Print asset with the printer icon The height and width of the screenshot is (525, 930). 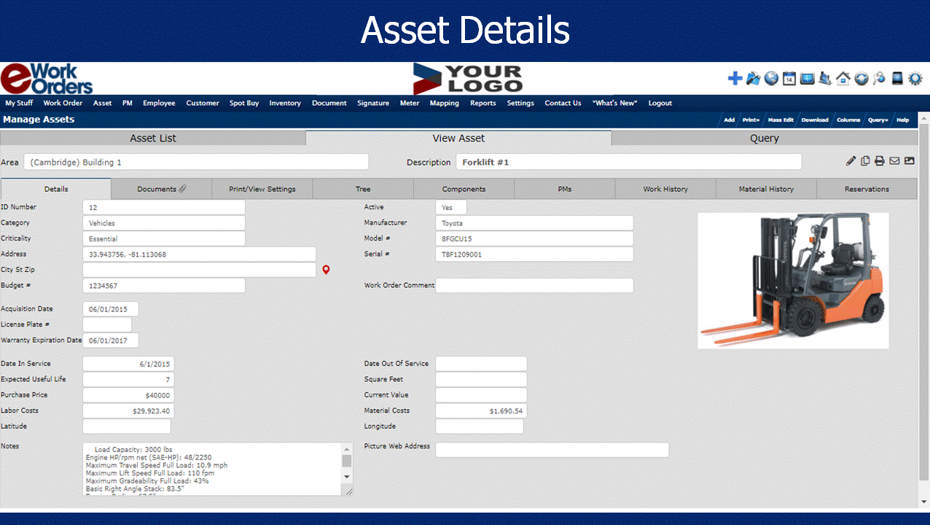point(880,161)
